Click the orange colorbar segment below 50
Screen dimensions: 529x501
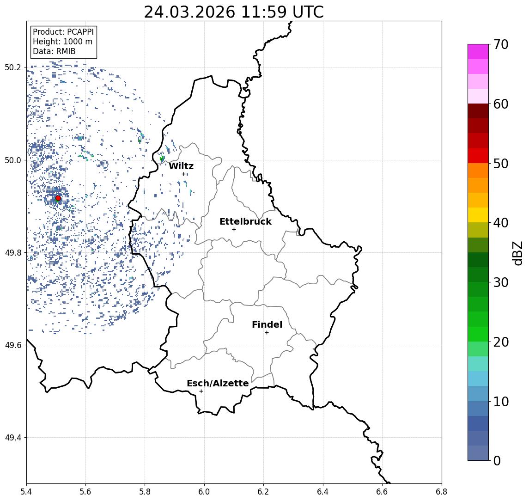(478, 171)
